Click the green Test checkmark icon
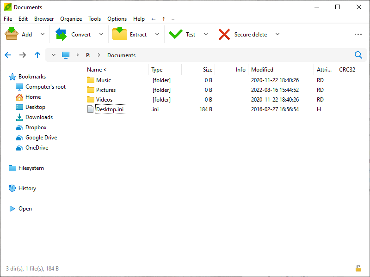 coord(176,34)
